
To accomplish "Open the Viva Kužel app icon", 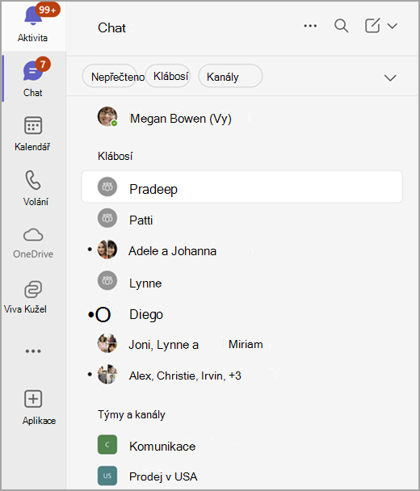I will coord(33,289).
